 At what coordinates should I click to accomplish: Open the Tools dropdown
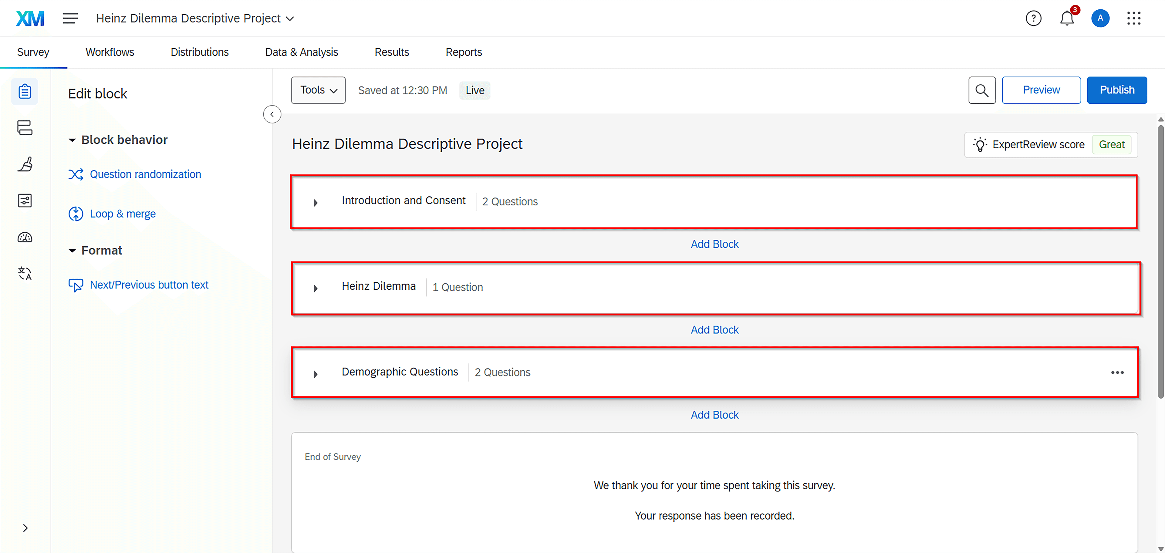[x=318, y=90]
